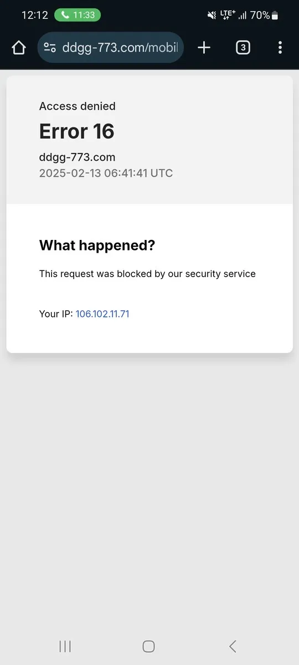Click the IP address link 106.102.11.71

(102, 314)
